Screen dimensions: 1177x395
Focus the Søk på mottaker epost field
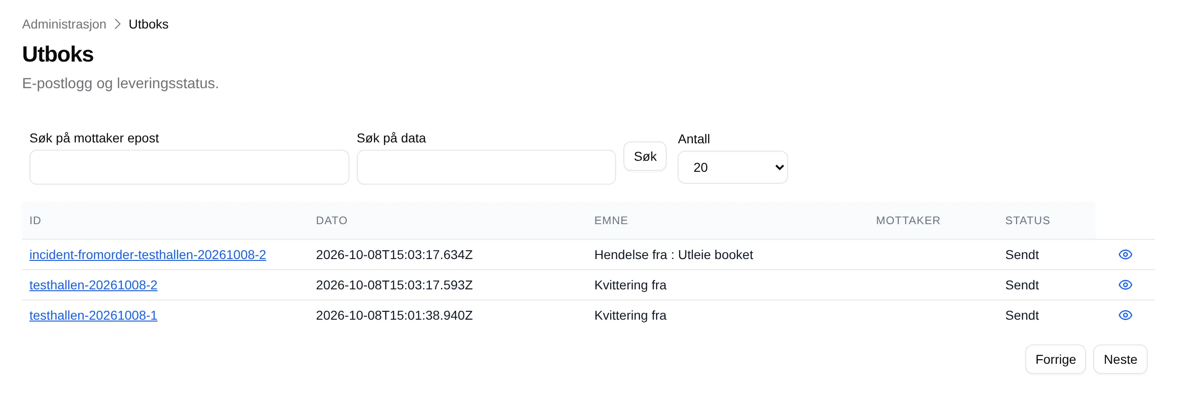pyautogui.click(x=189, y=167)
